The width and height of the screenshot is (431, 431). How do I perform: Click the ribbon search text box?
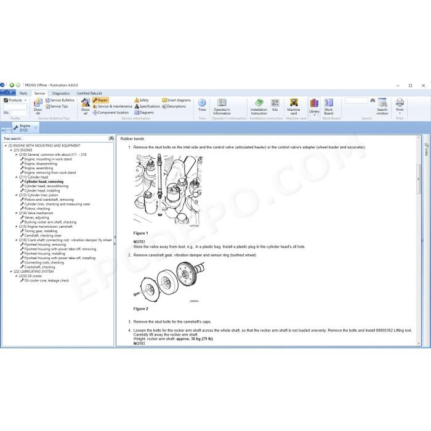(x=356, y=100)
